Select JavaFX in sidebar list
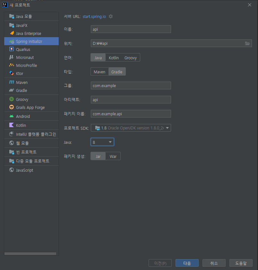The width and height of the screenshot is (258, 270). [x=31, y=26]
